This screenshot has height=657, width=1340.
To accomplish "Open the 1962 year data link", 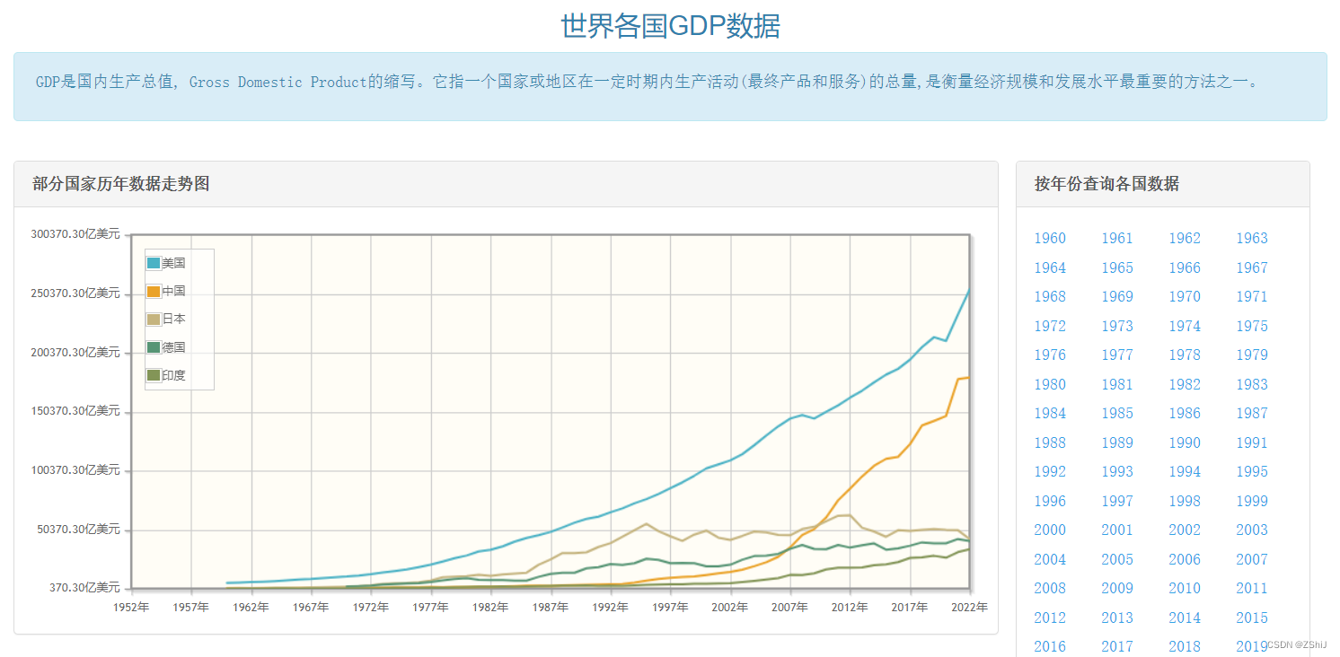I will pos(1185,238).
